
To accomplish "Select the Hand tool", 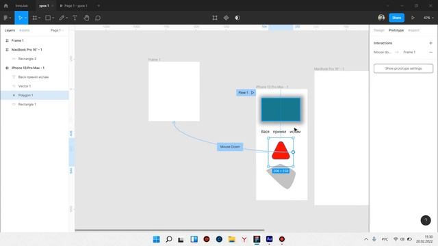I will (87, 18).
